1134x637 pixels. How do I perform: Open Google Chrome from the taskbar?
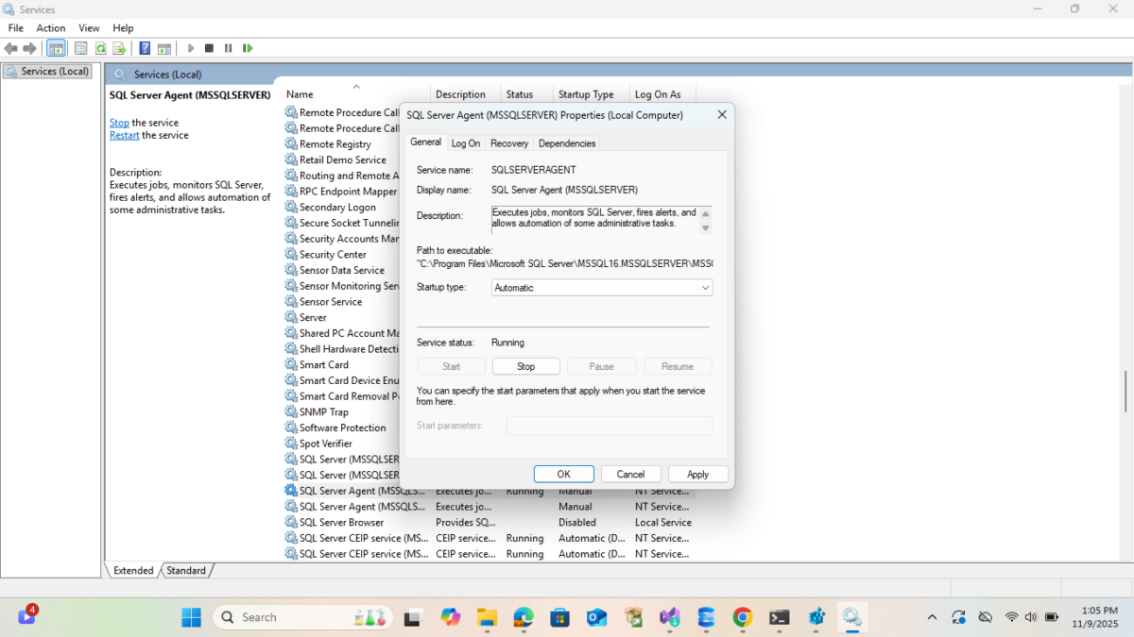[x=743, y=617]
